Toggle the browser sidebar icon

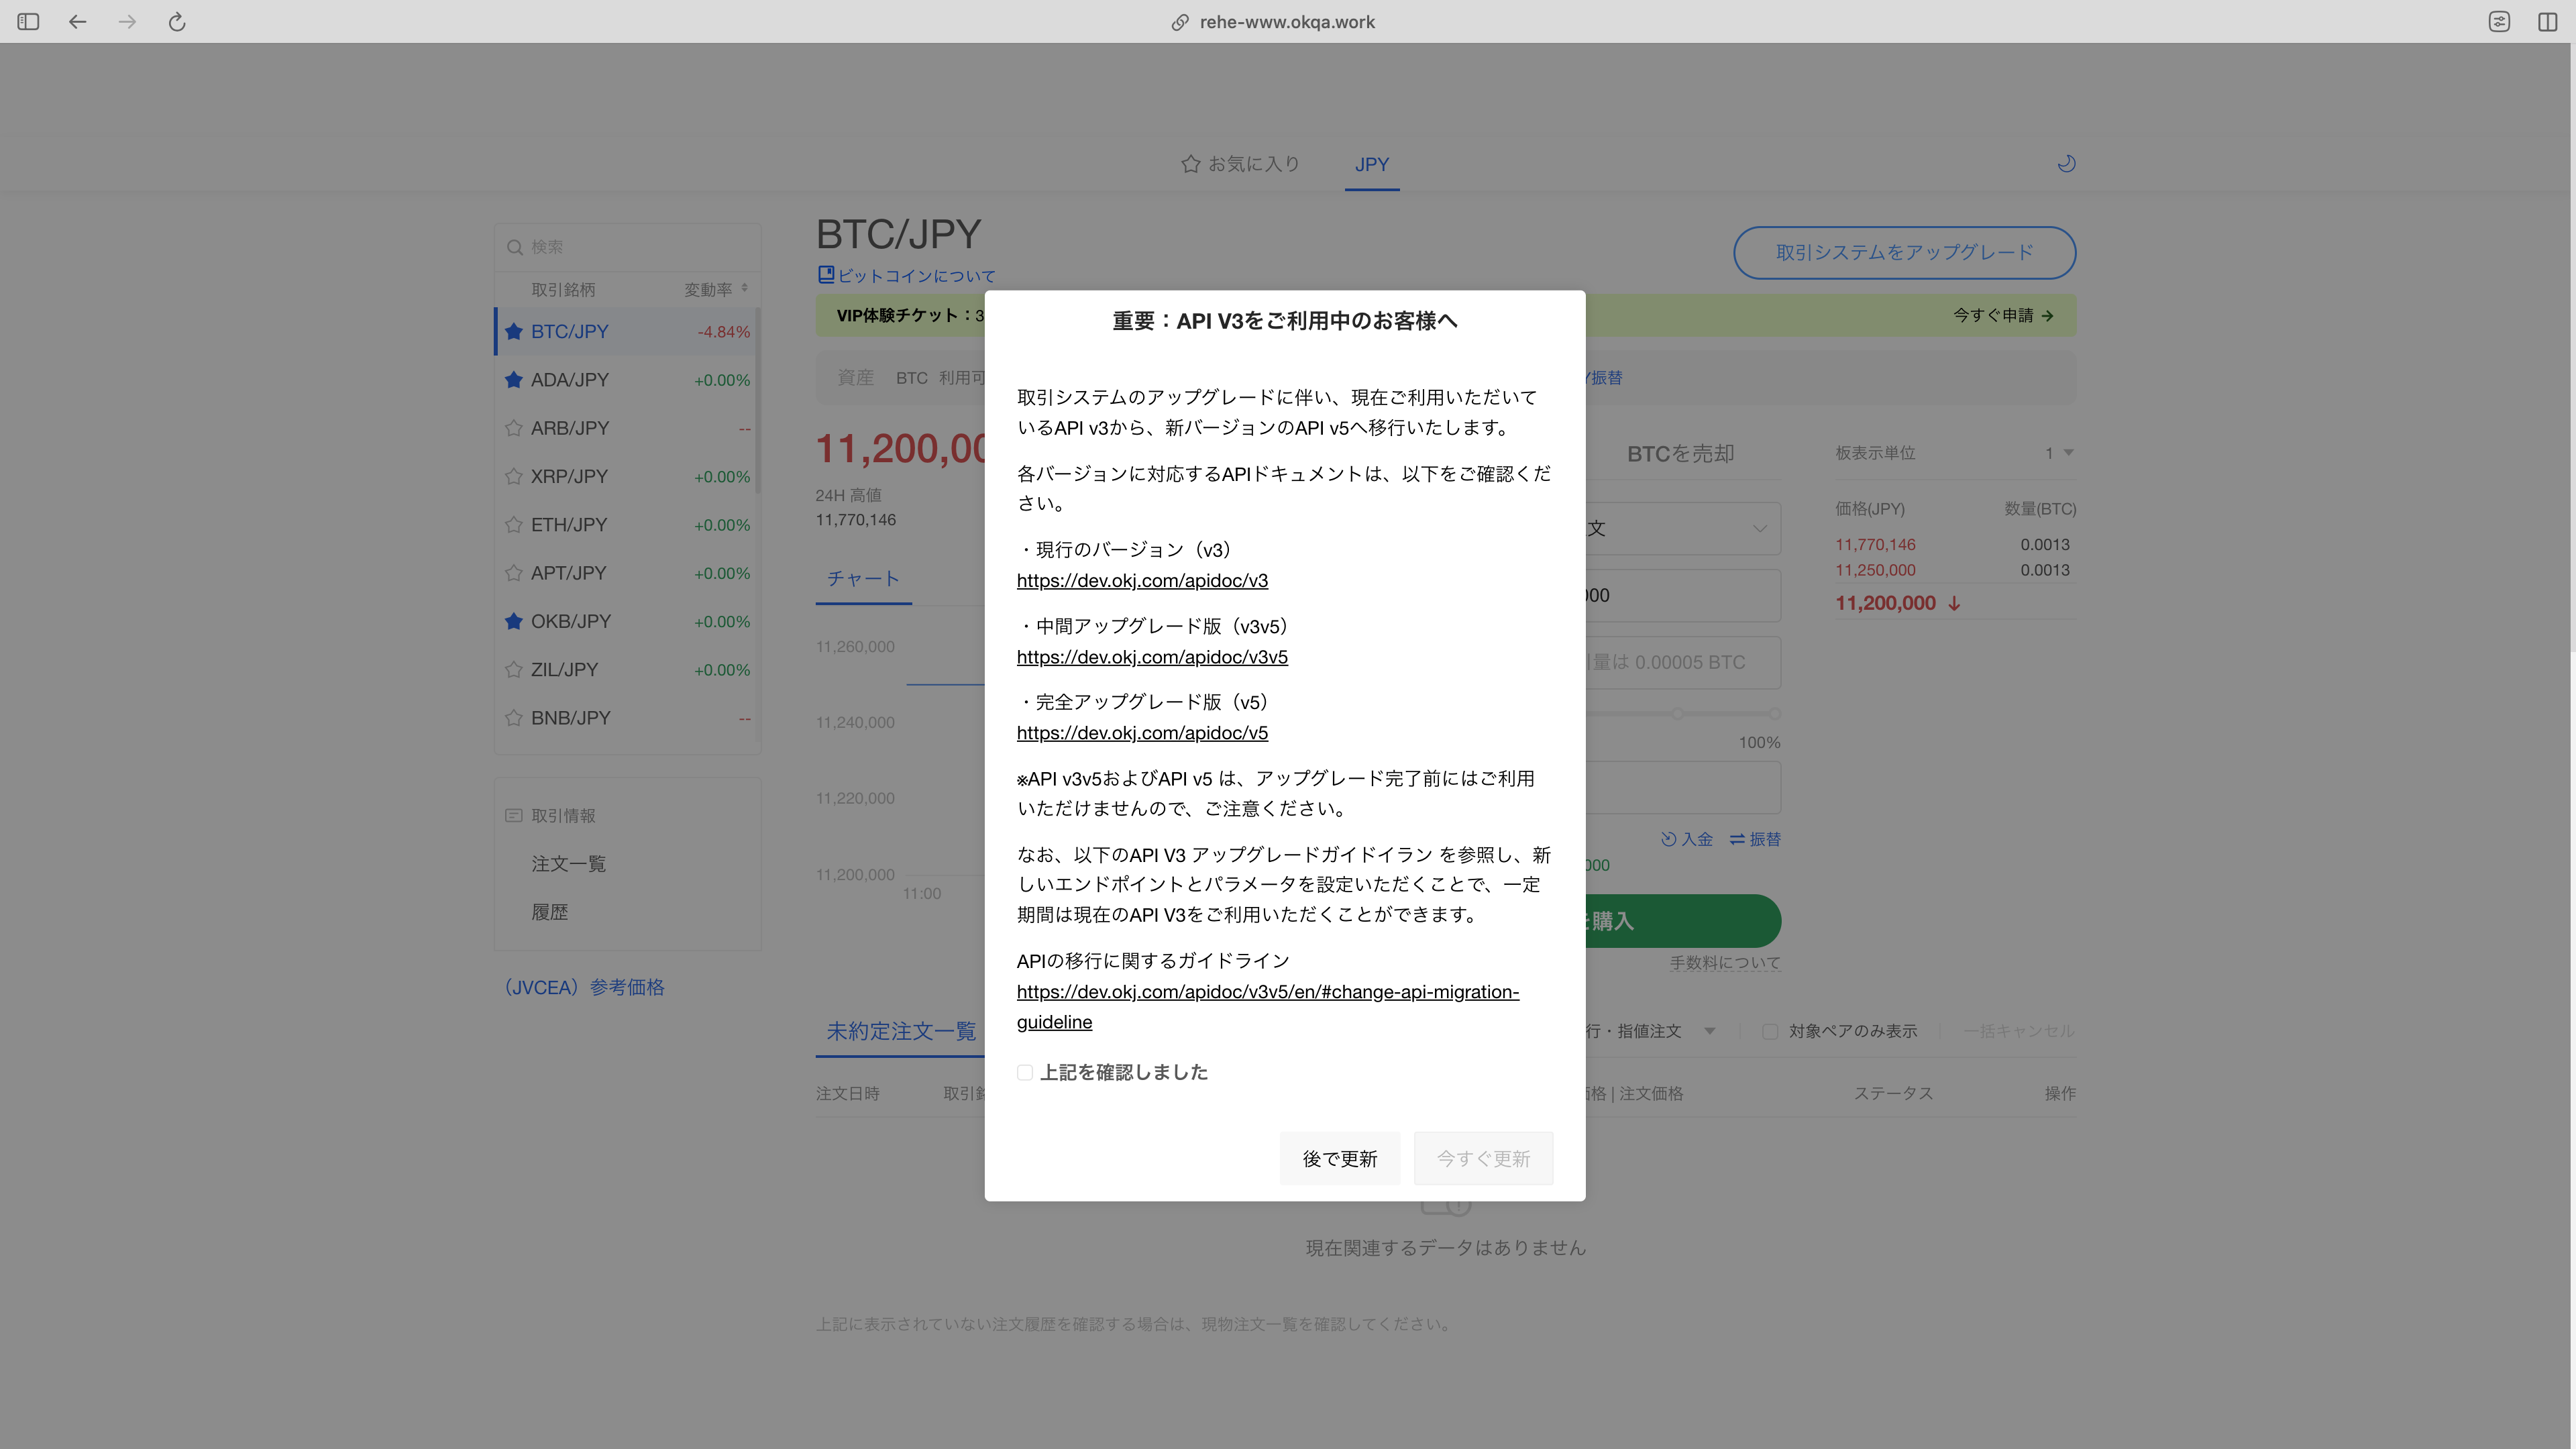coord(28,21)
